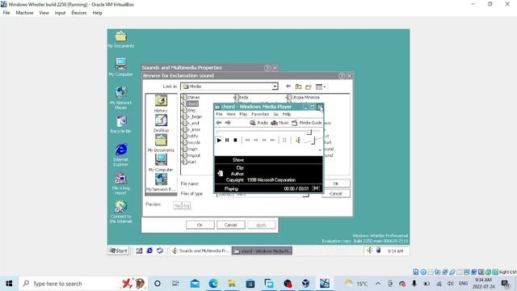
Task: Expand the Look in Media dropdown
Action: pyautogui.click(x=275, y=86)
